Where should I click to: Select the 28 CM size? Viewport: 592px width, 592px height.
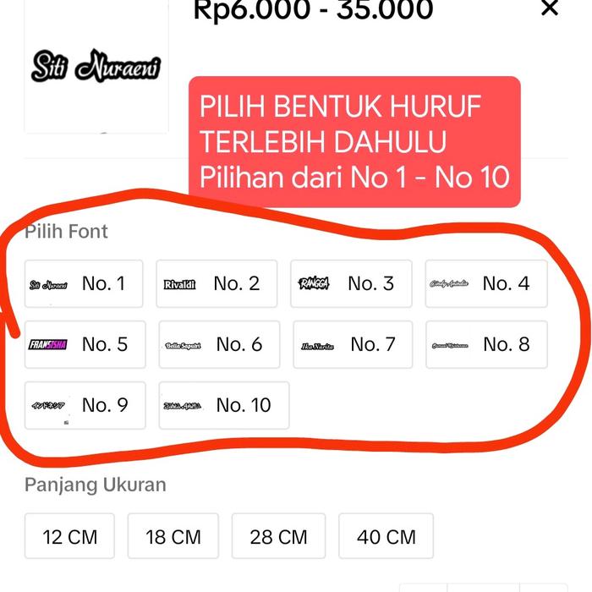coord(278,536)
